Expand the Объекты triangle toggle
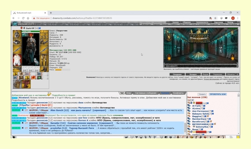251x149 pixels. coord(238,74)
